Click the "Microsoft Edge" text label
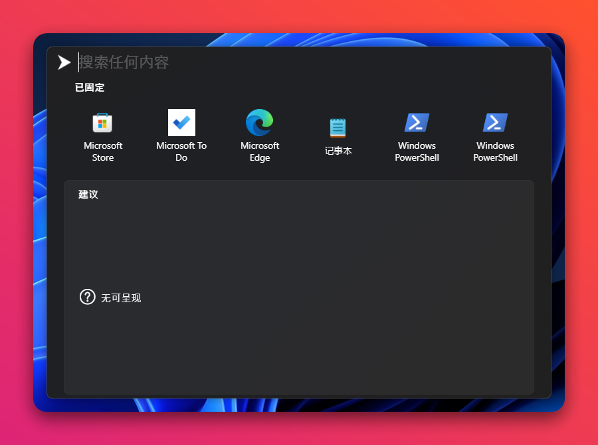Image resolution: width=598 pixels, height=445 pixels. point(260,151)
